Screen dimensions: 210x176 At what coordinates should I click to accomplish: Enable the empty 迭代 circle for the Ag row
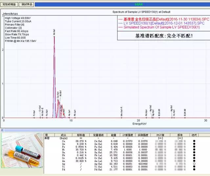coord(194,164)
